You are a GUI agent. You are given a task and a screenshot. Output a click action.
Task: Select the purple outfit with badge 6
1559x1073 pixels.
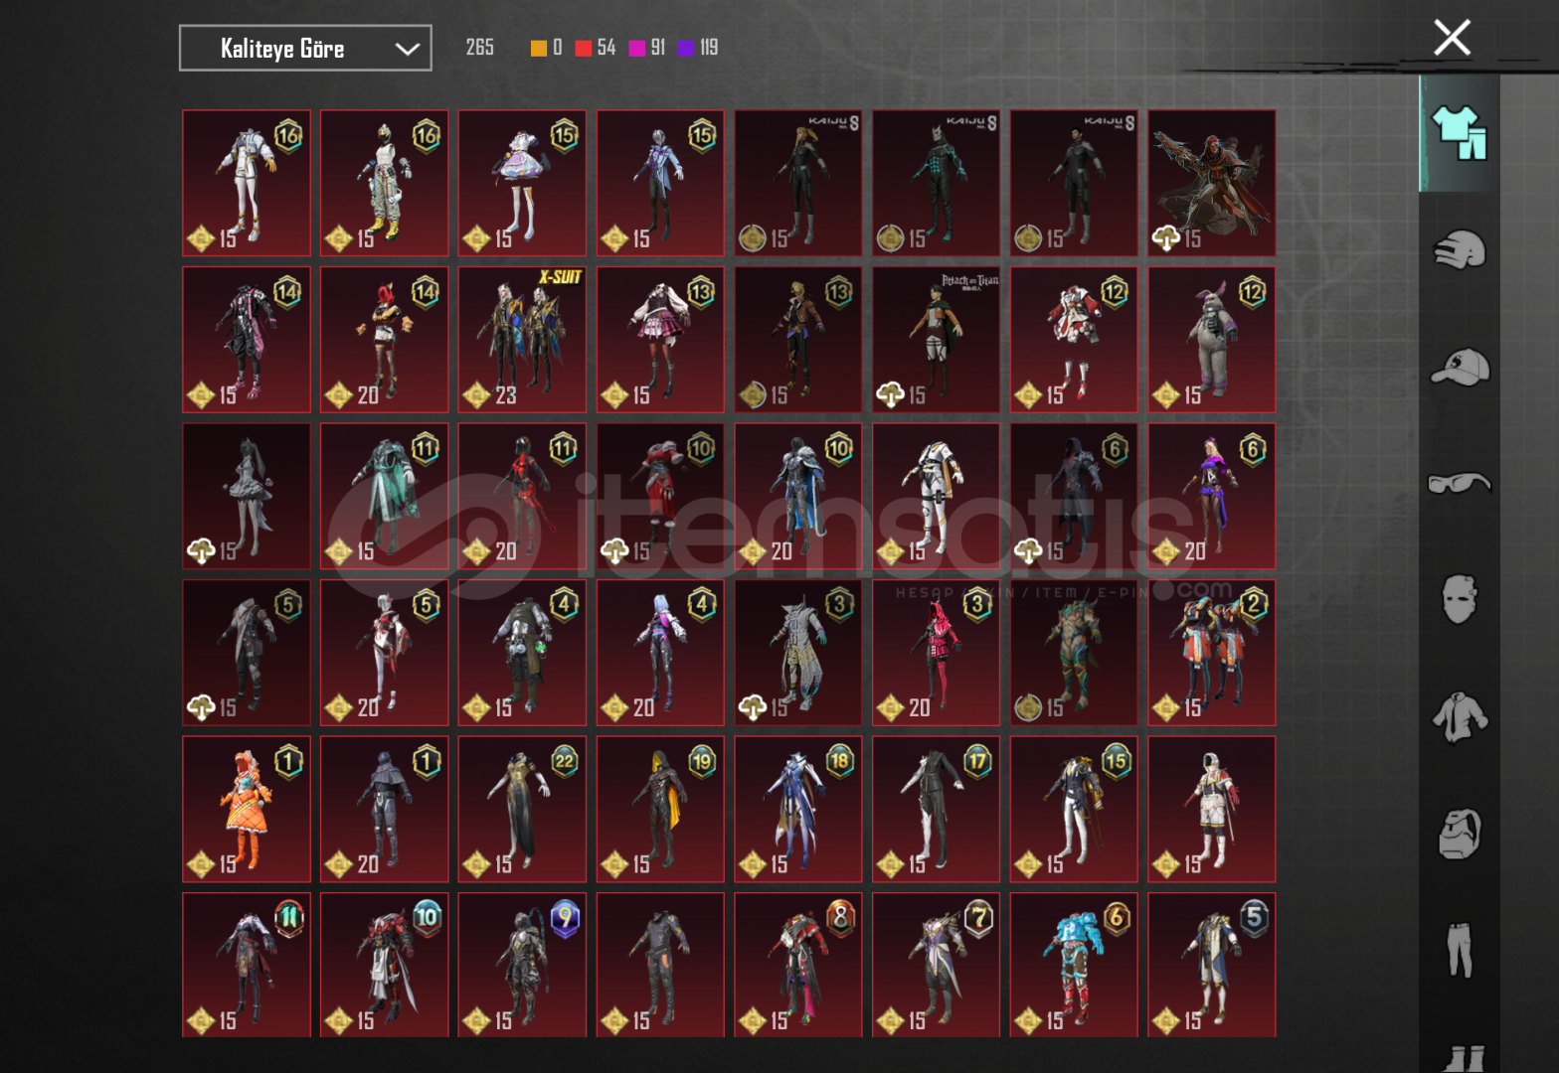[x=1212, y=497]
